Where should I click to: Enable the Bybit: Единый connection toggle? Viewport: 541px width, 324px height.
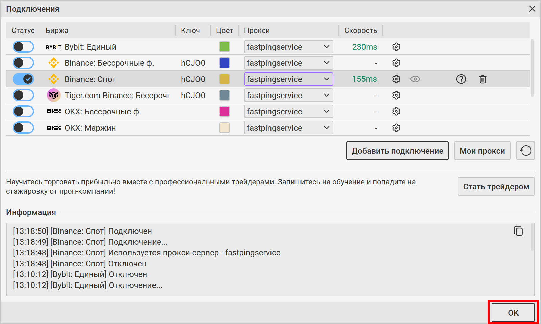(x=23, y=47)
